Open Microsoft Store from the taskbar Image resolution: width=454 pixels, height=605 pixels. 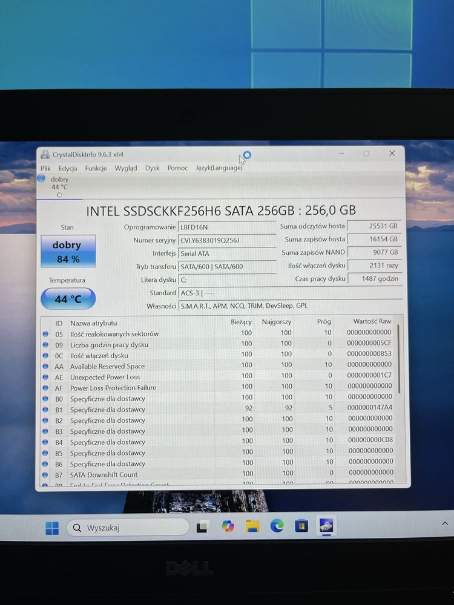(x=301, y=526)
